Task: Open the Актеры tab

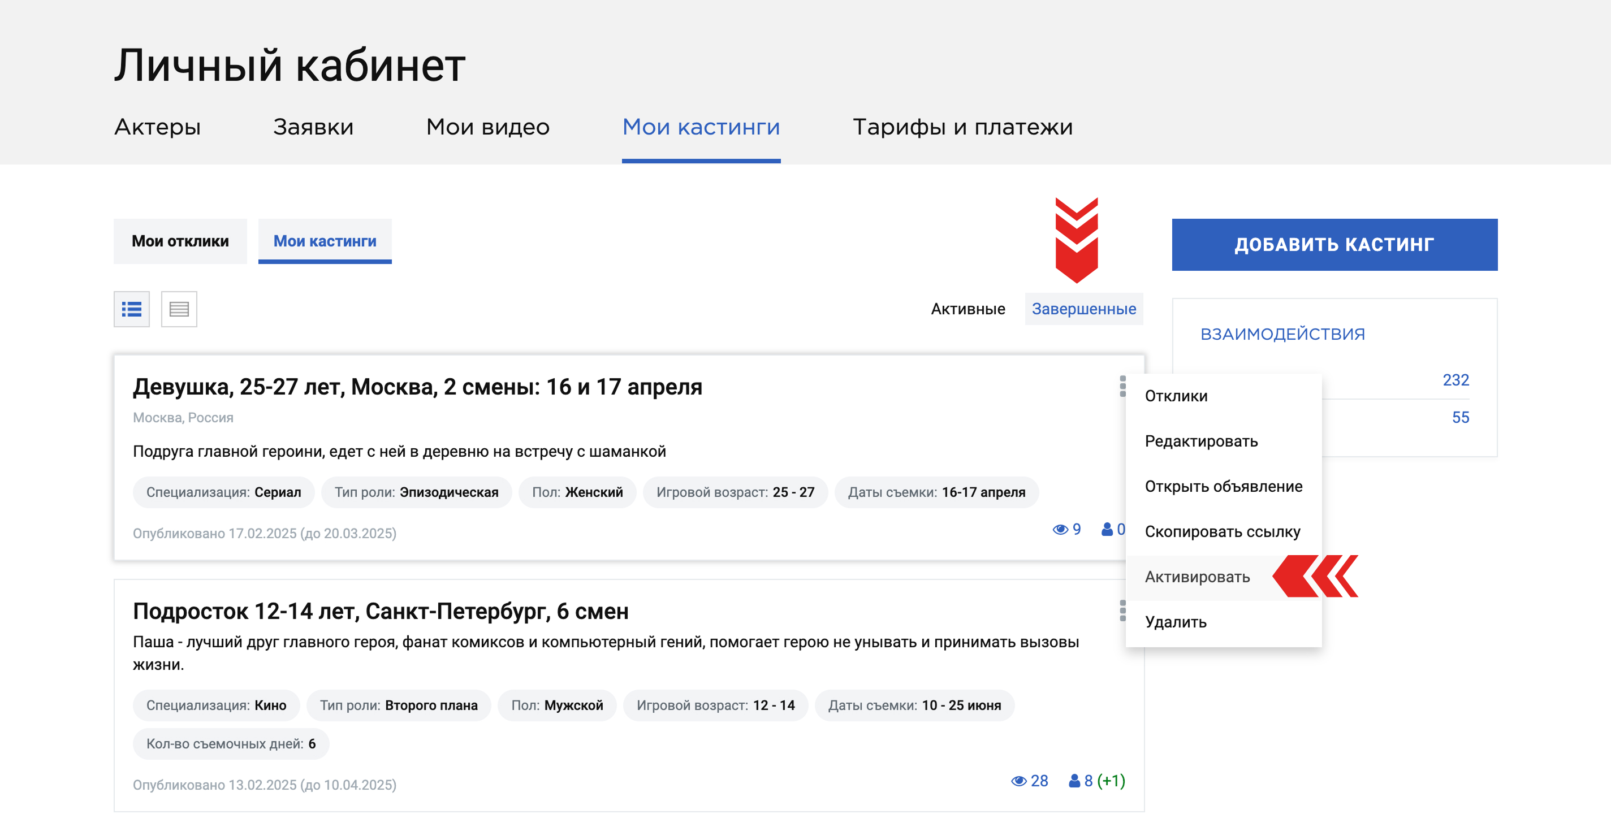Action: click(x=158, y=128)
